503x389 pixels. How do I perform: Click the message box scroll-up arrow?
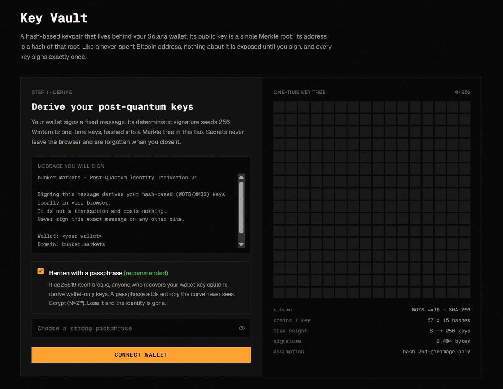pos(241,177)
